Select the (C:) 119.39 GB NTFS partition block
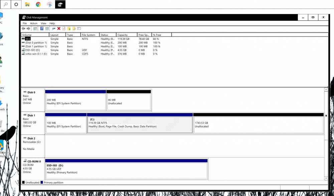 point(140,123)
